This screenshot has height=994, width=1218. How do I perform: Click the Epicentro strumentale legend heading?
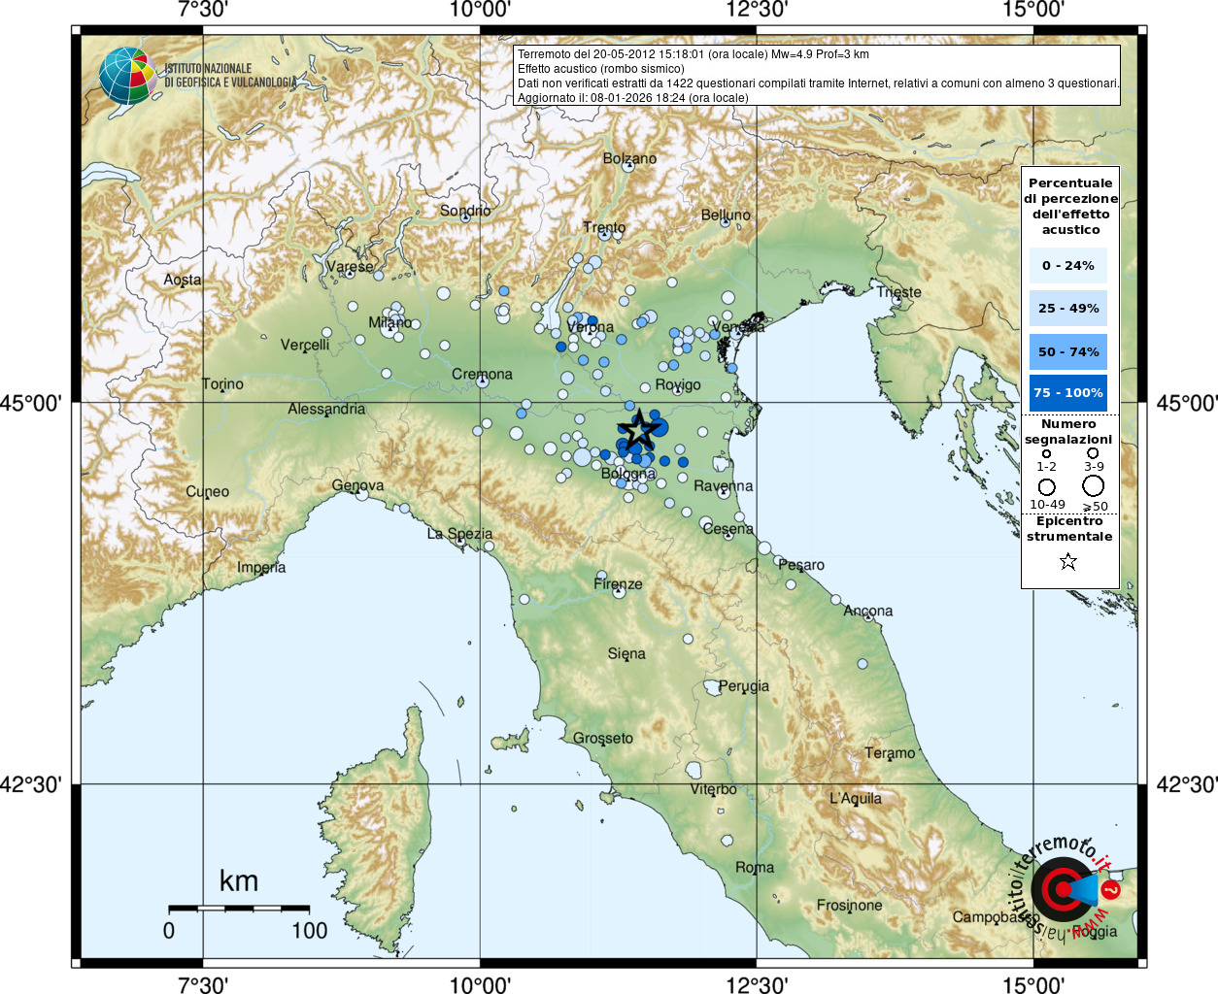point(1069,528)
